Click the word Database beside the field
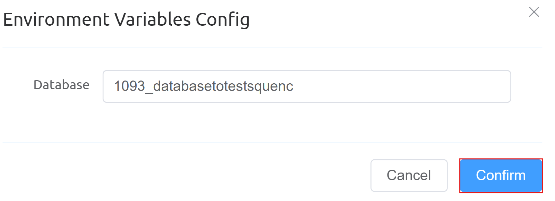Image resolution: width=555 pixels, height=201 pixels. 61,85
